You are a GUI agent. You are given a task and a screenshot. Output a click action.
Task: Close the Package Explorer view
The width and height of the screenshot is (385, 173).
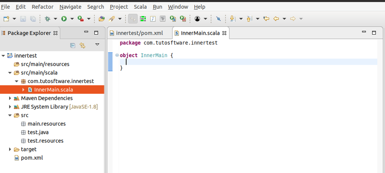tap(55, 33)
